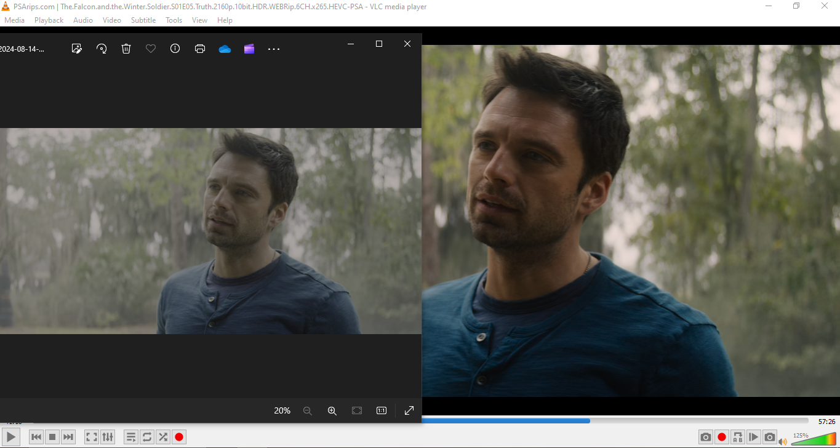This screenshot has height=448, width=840.
Task: Click the 57:26 time label
Action: pos(826,422)
